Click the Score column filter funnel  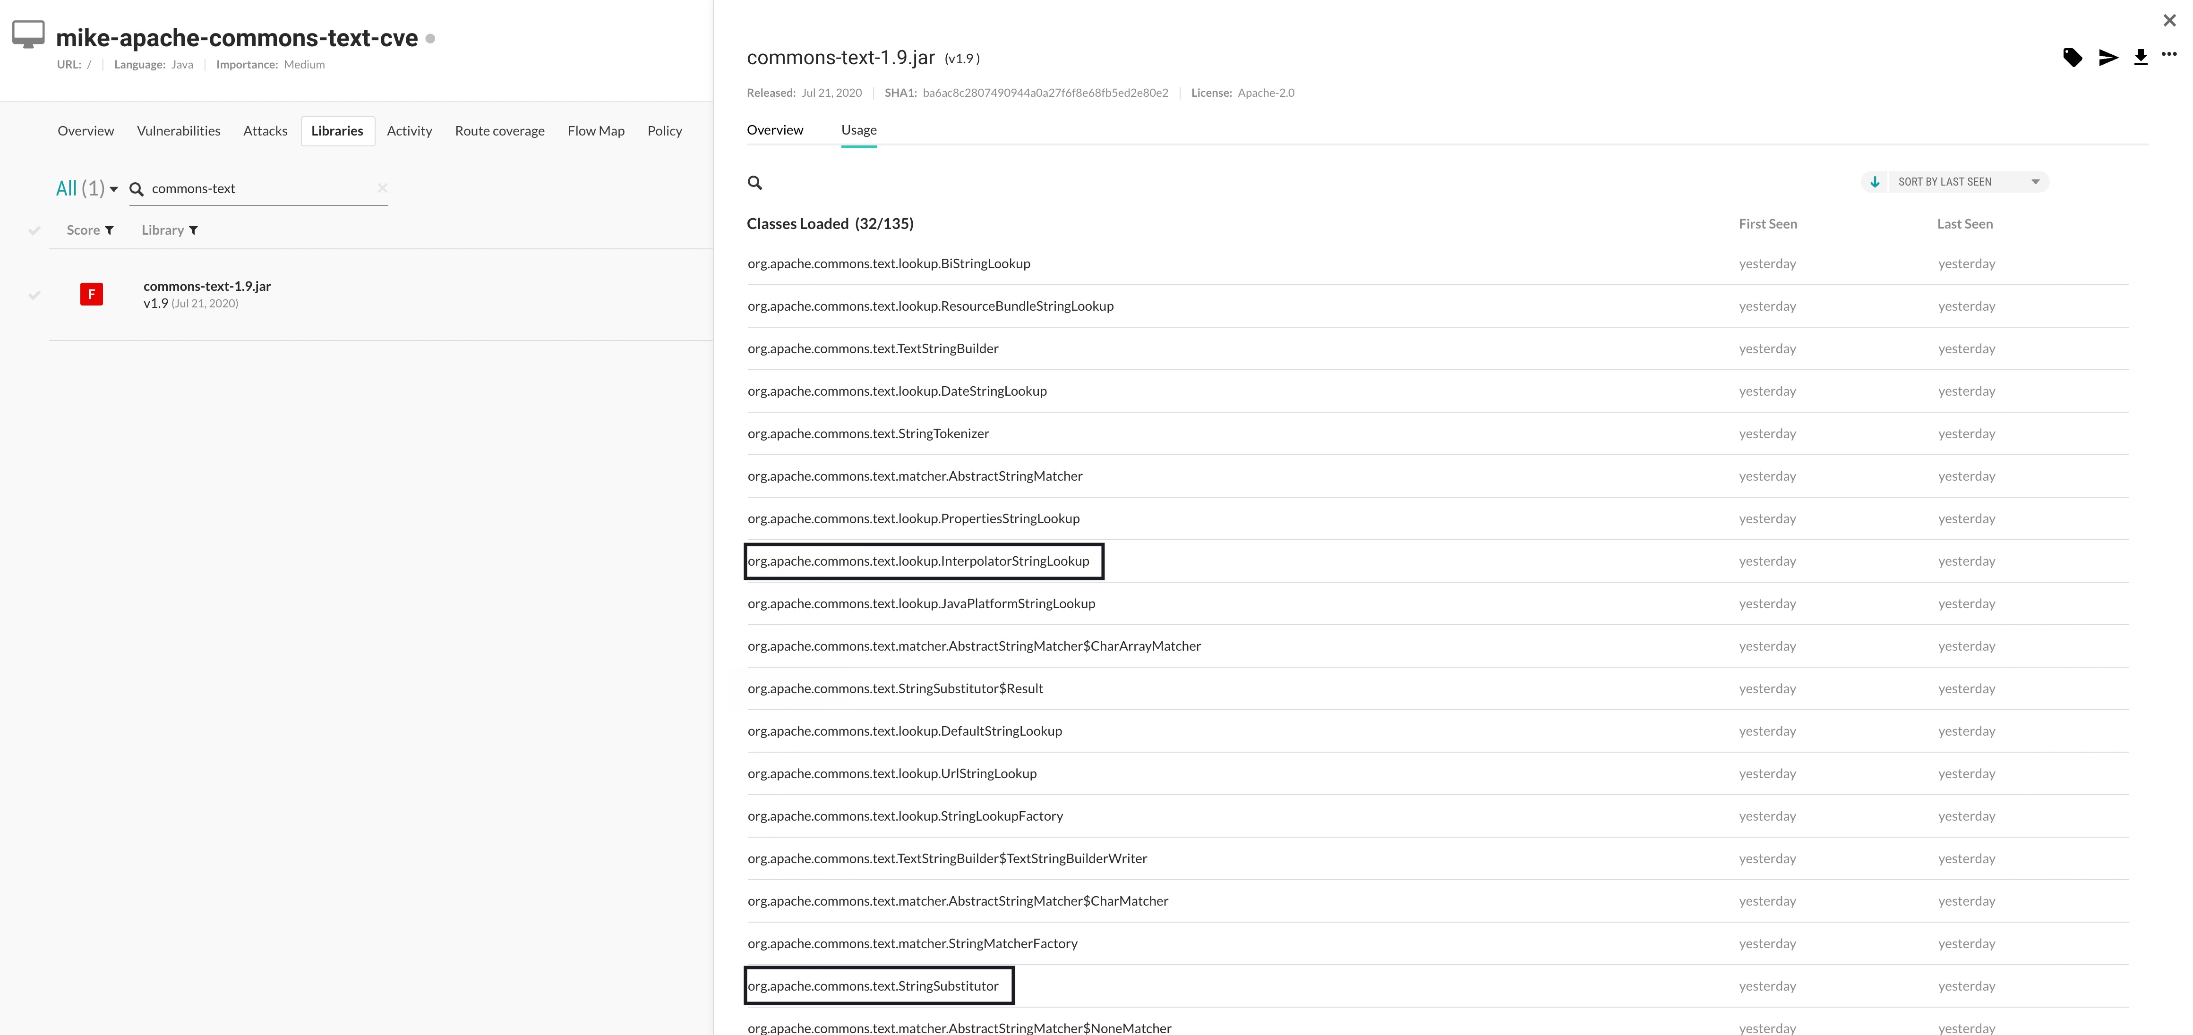[x=110, y=230]
